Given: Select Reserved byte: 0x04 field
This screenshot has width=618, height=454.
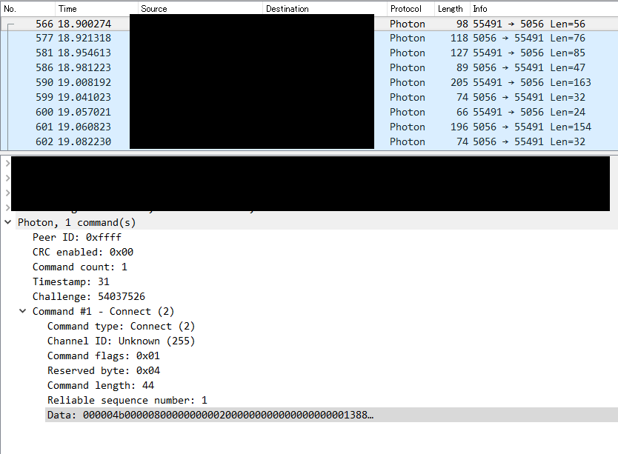Looking at the screenshot, I should (103, 370).
